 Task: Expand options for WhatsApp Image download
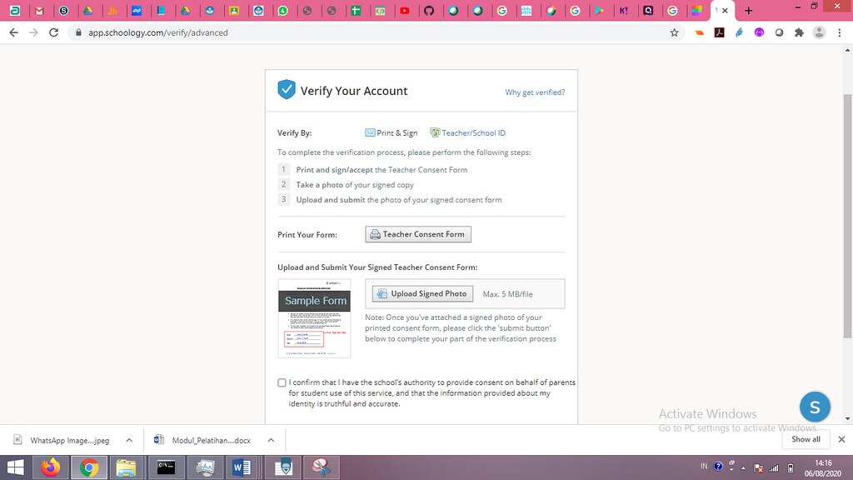129,440
